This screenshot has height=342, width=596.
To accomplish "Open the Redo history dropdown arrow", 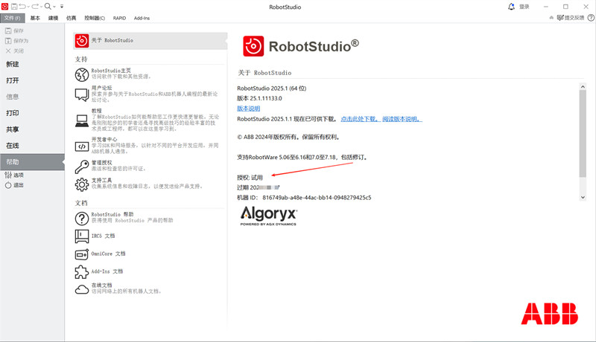I will pos(41,7).
